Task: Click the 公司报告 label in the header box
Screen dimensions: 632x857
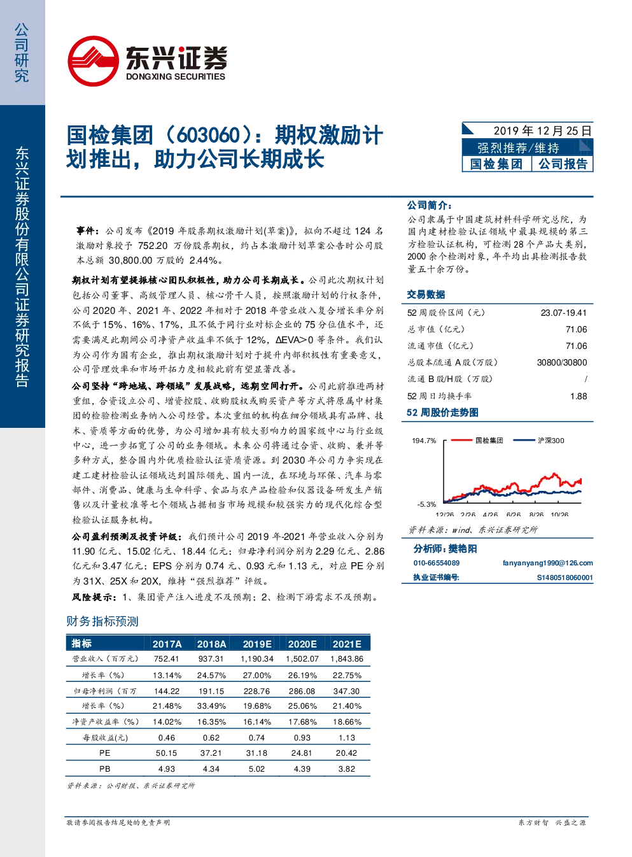Action: coord(563,164)
